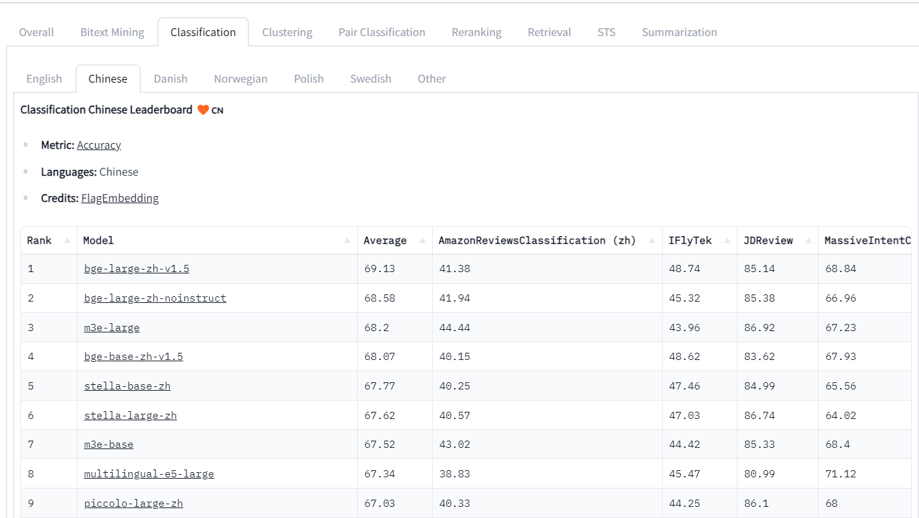Image resolution: width=919 pixels, height=518 pixels.
Task: Switch to the Clustering tab
Action: coord(287,32)
